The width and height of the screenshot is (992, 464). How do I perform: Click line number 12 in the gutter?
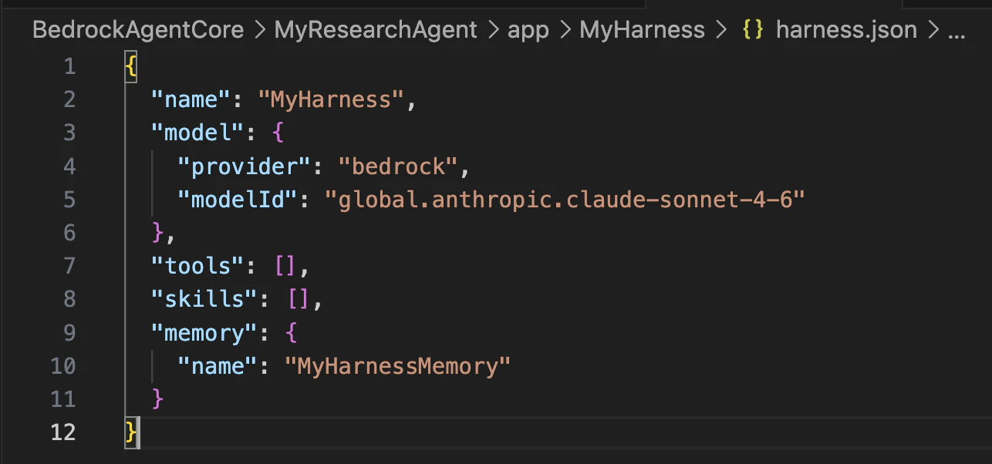(x=63, y=432)
